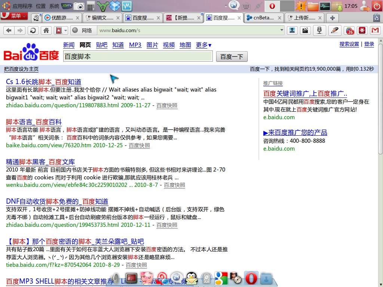The width and height of the screenshot is (383, 287).
Task: Launch Dropbox from the top panel
Action: pos(115,6)
